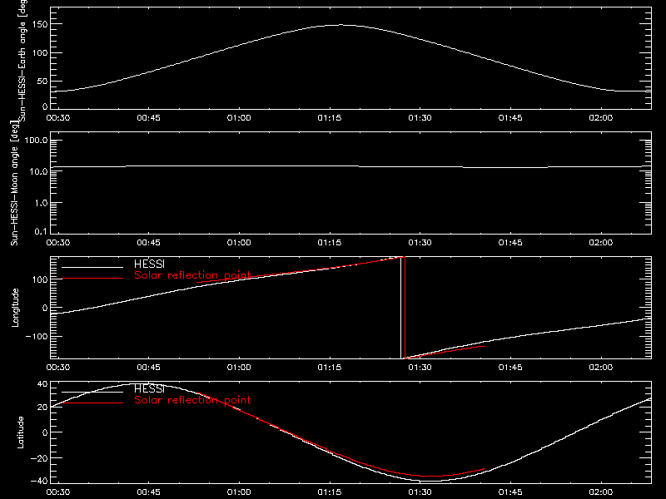Click 01:45 time label under Moon angle plot

pyautogui.click(x=510, y=243)
